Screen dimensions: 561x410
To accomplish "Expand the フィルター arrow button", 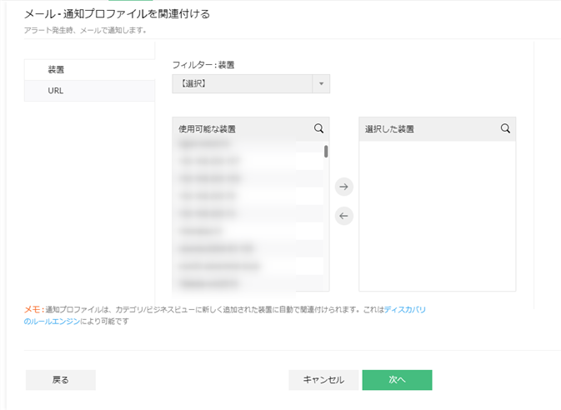I will tap(321, 84).
